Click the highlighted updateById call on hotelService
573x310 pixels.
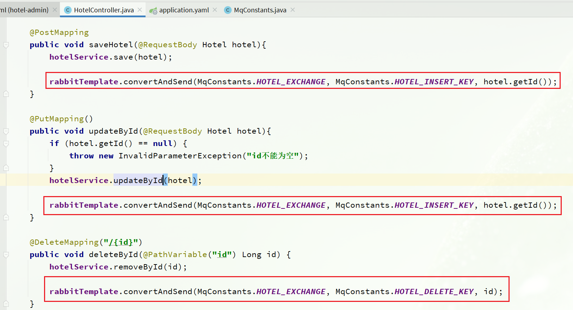(138, 181)
